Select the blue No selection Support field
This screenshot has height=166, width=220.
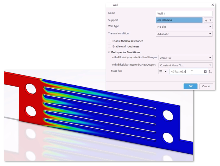pyautogui.click(x=179, y=20)
